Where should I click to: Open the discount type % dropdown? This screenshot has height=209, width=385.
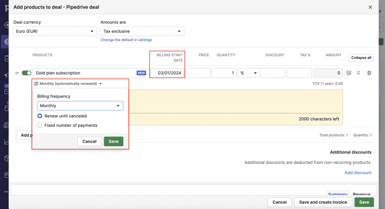[x=248, y=73]
